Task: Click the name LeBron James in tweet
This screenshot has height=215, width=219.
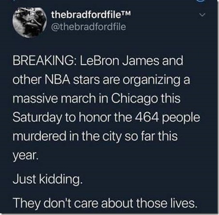Action: point(120,61)
